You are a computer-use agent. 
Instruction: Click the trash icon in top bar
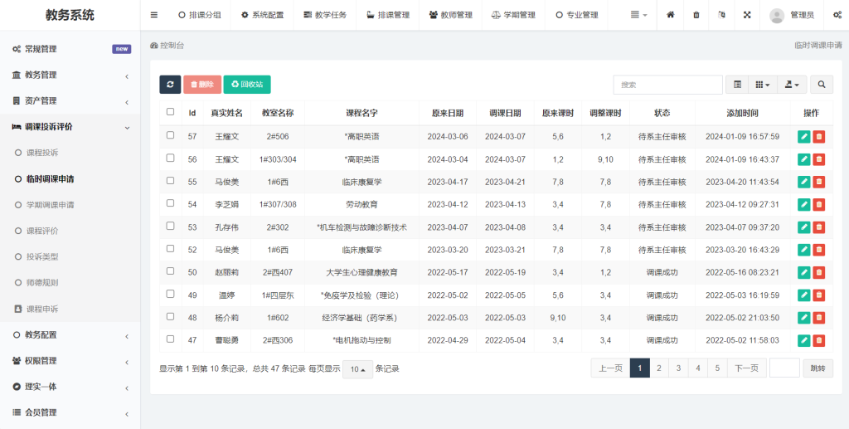696,15
